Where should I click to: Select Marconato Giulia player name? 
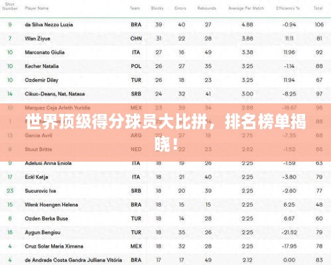(44, 52)
